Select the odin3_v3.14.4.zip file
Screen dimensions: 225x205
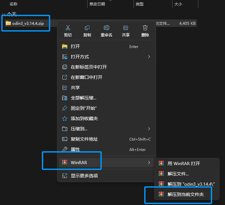point(28,23)
